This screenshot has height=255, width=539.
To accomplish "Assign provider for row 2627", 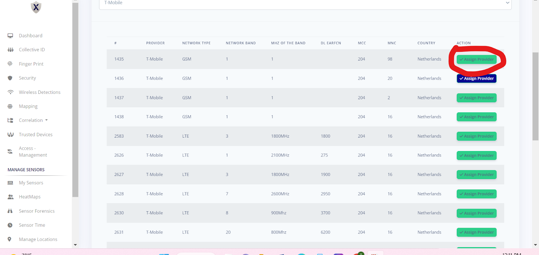I will 476,175.
